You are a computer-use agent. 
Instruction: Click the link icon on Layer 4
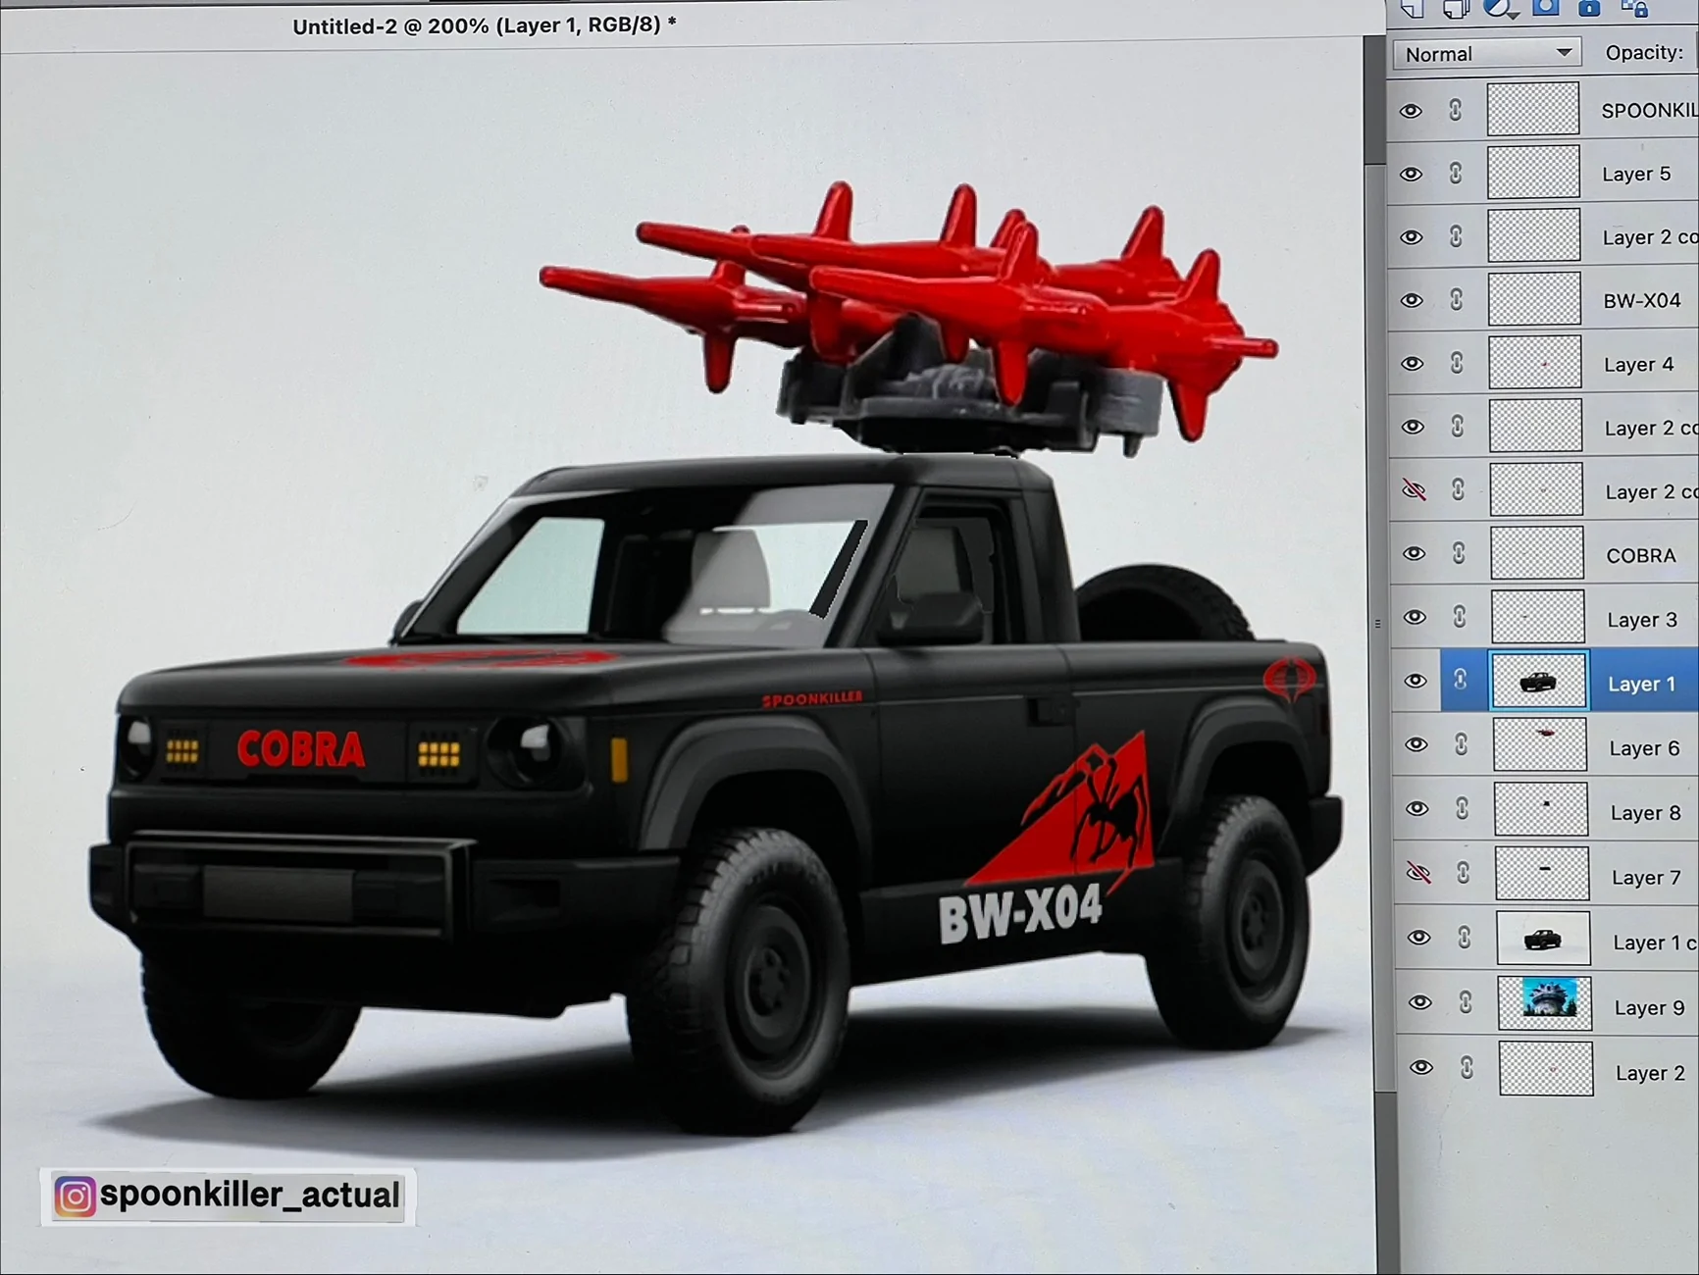click(1457, 363)
